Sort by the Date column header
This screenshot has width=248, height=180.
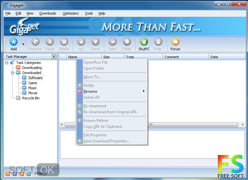pyautogui.click(x=227, y=57)
